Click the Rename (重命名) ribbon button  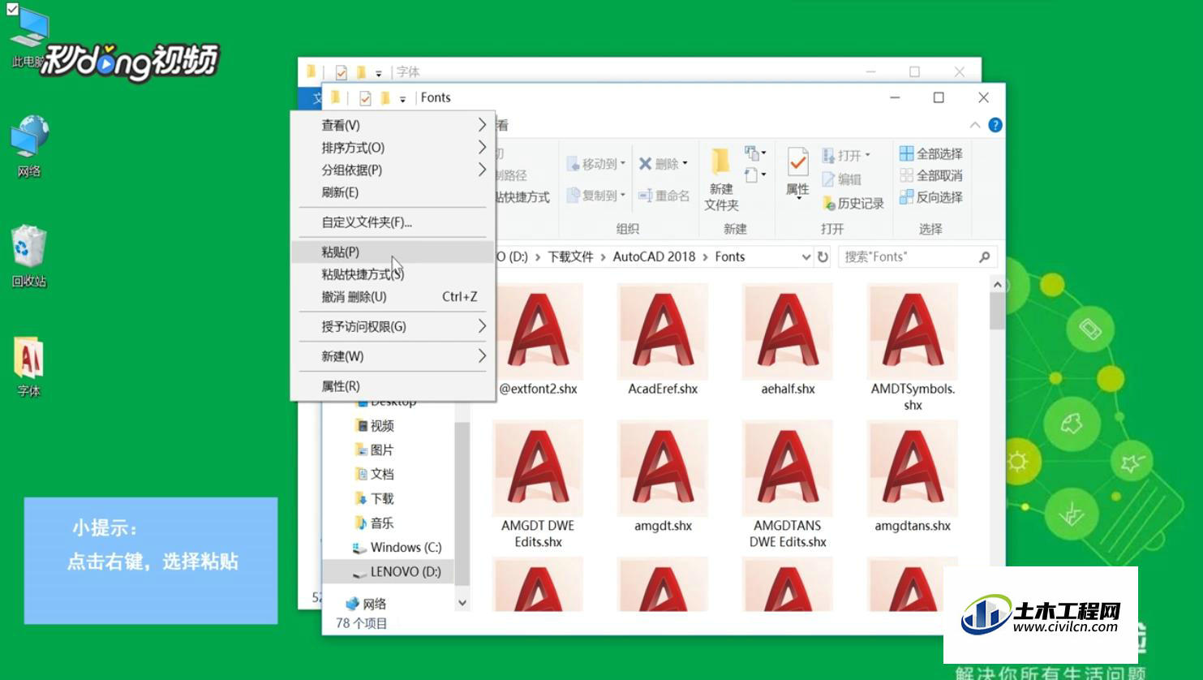(x=664, y=196)
